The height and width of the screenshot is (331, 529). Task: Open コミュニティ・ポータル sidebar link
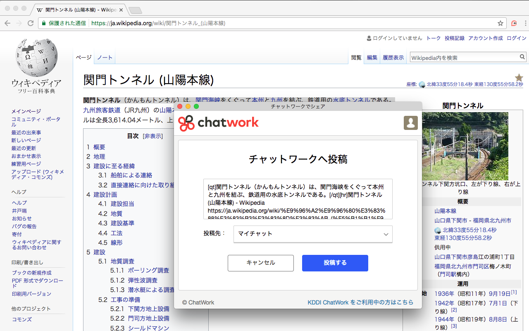click(36, 122)
